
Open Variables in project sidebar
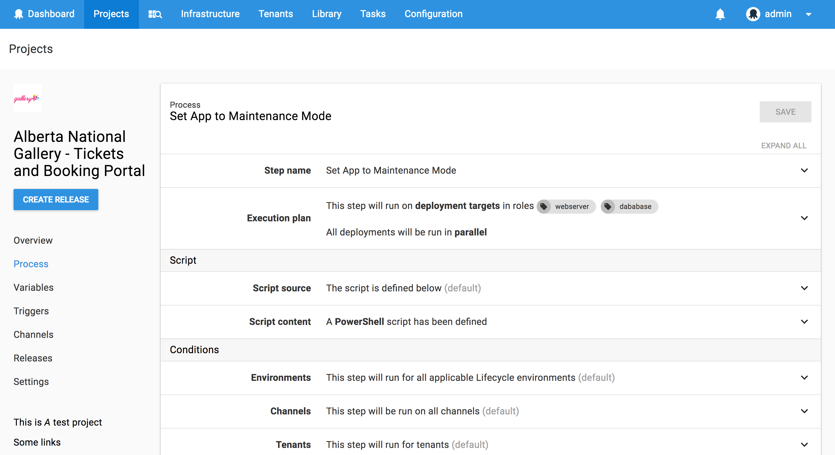[x=33, y=287]
